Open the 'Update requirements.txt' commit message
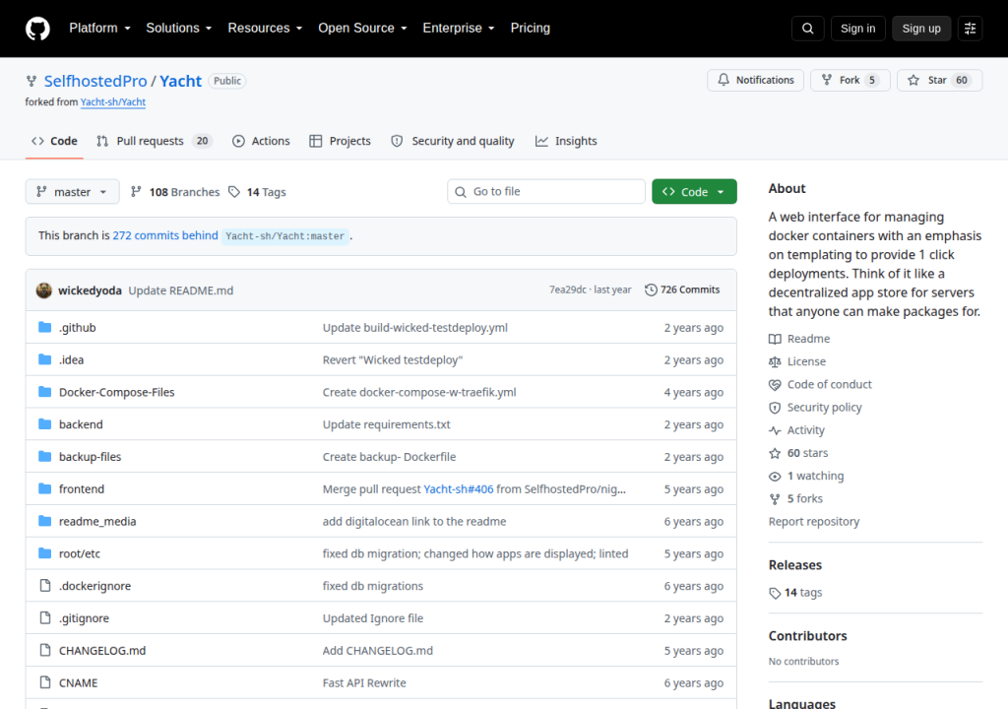This screenshot has width=1008, height=709. point(386,424)
